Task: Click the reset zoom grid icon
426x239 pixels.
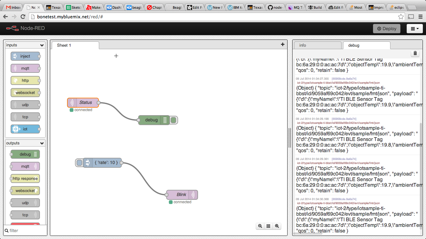Action: 268,226
